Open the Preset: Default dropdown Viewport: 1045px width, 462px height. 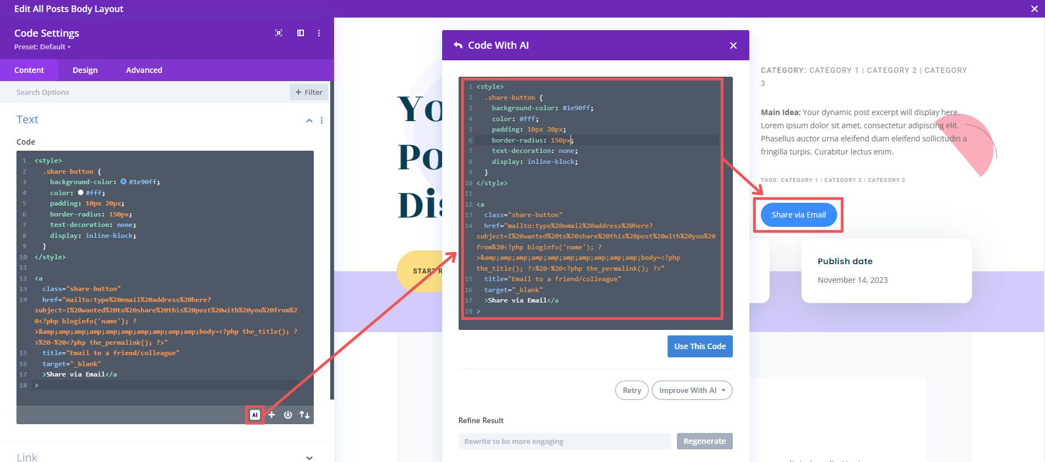[x=42, y=47]
